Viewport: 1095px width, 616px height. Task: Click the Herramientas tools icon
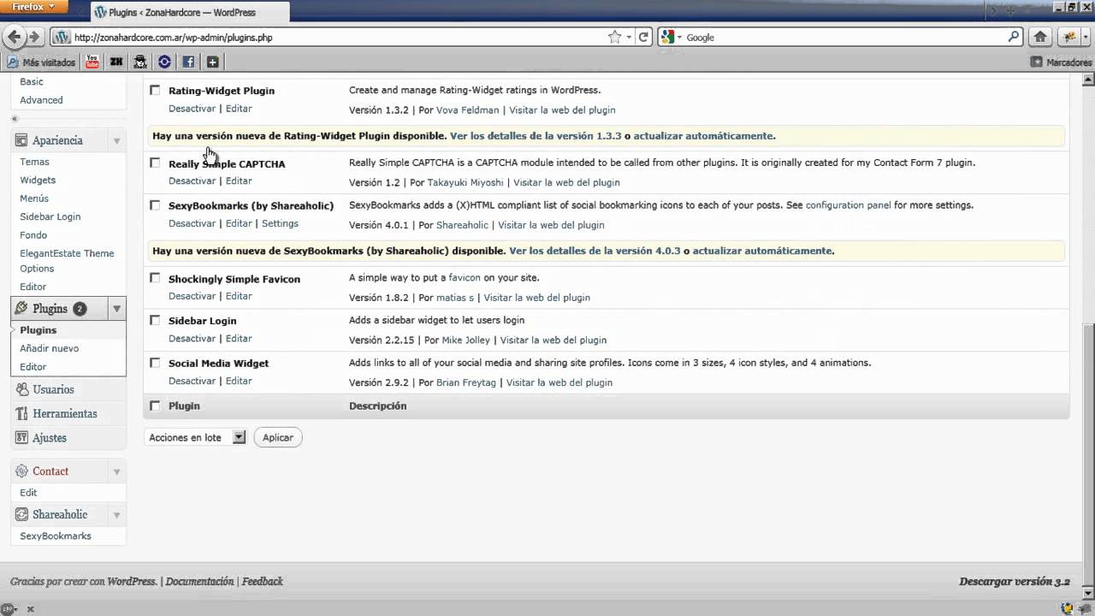pos(22,413)
